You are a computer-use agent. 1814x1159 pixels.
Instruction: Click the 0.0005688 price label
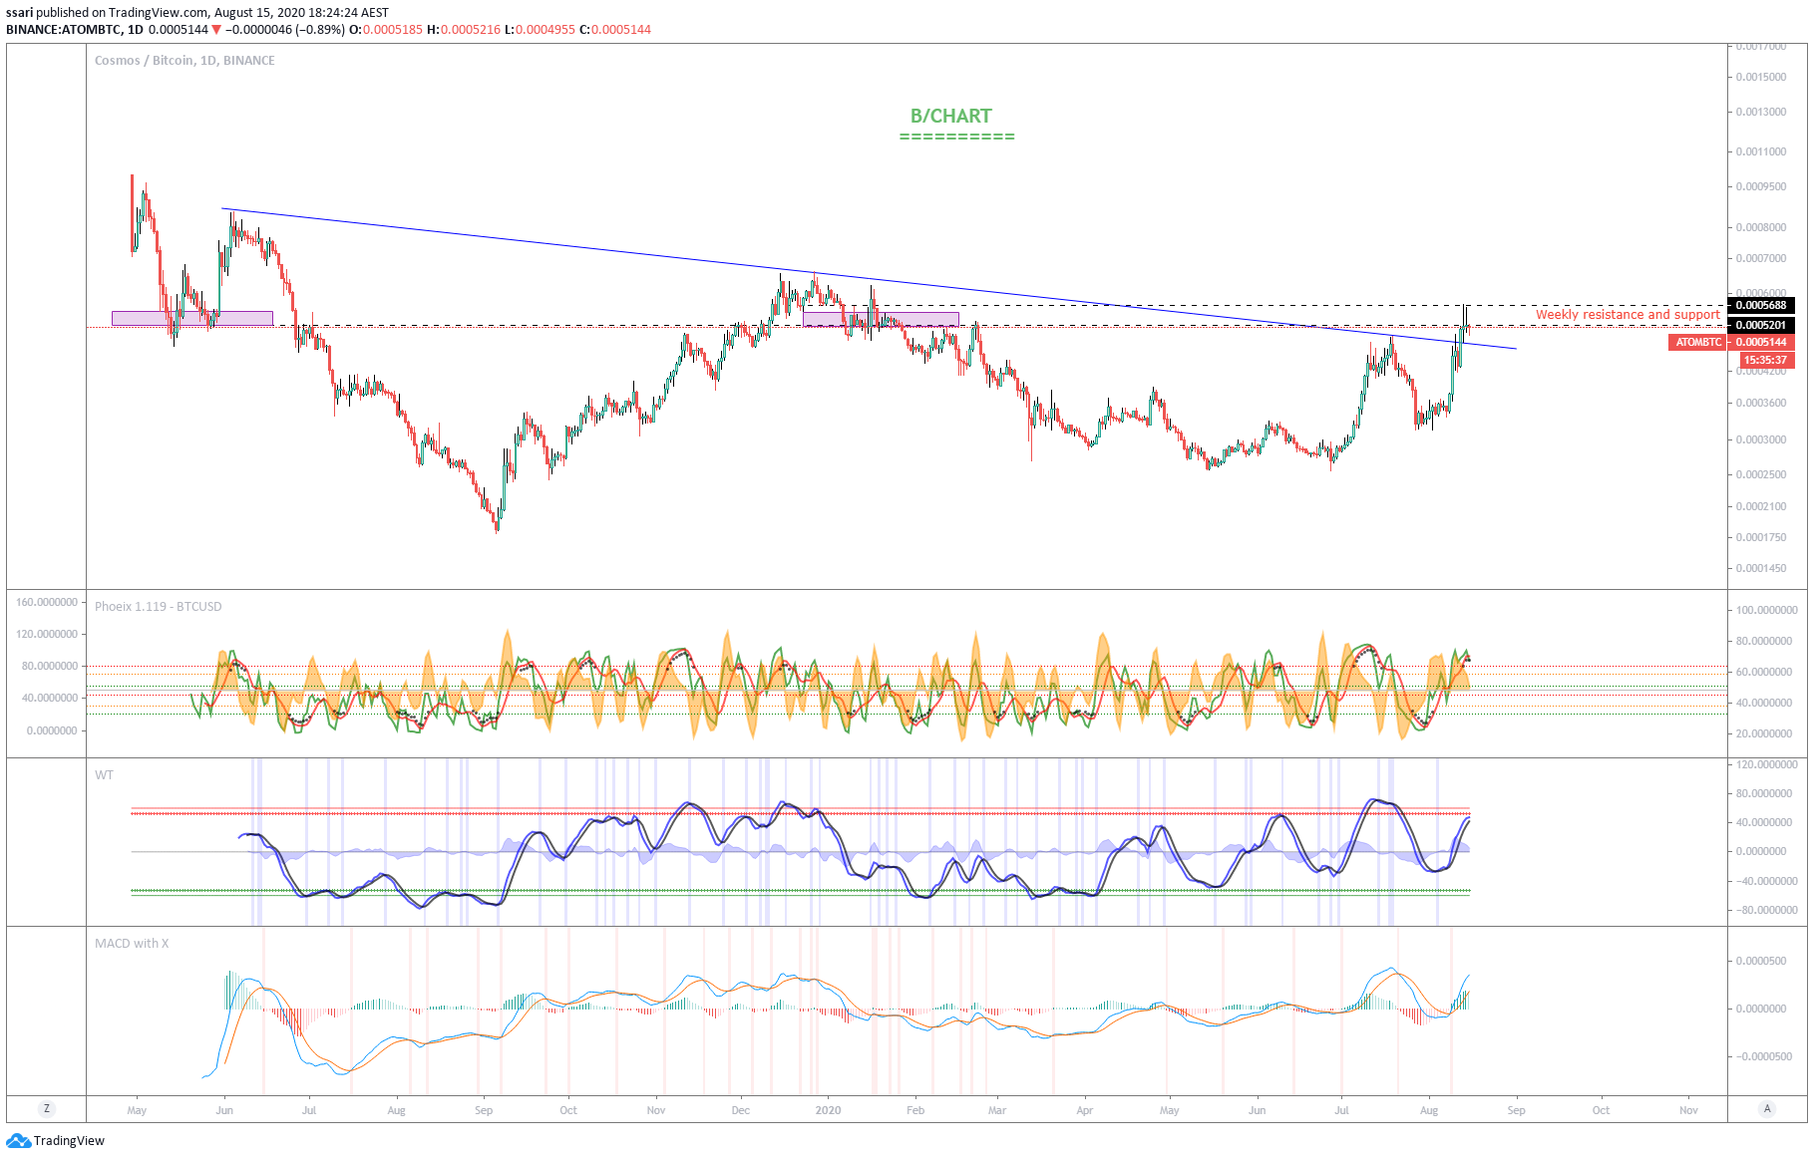click(x=1761, y=305)
